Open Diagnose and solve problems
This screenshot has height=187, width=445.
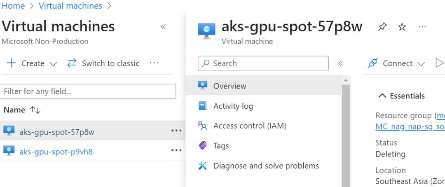pos(266,166)
